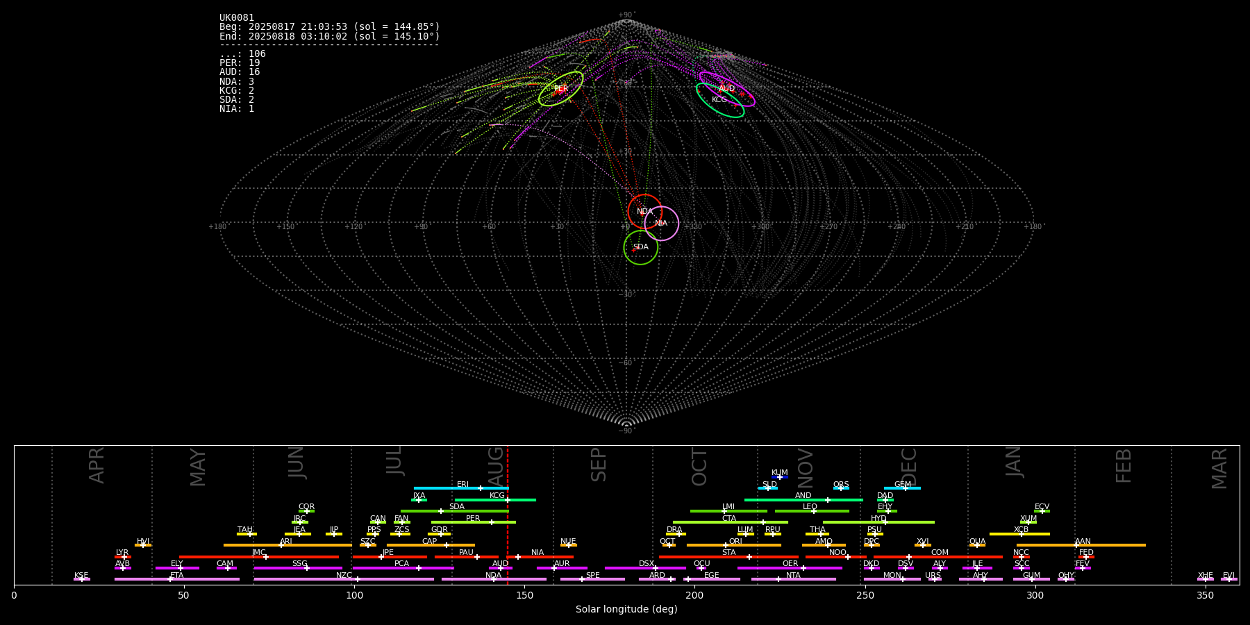
Task: Click the LYR shower label
Action: pos(122,553)
